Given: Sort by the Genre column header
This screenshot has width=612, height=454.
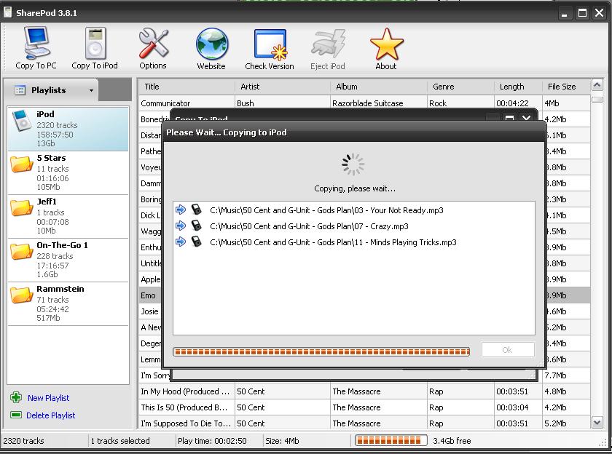Looking at the screenshot, I should [x=460, y=87].
